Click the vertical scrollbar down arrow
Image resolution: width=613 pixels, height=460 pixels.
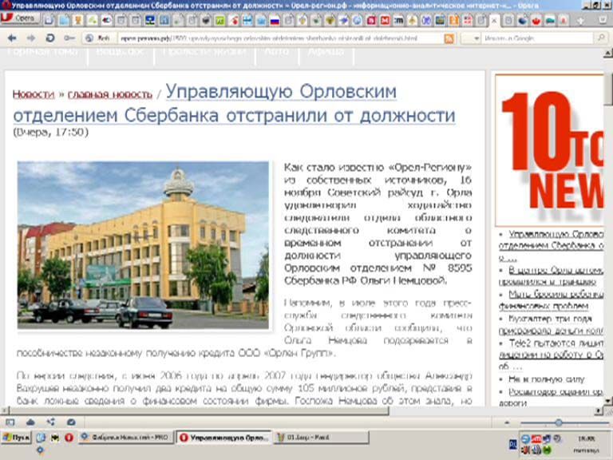point(608,401)
